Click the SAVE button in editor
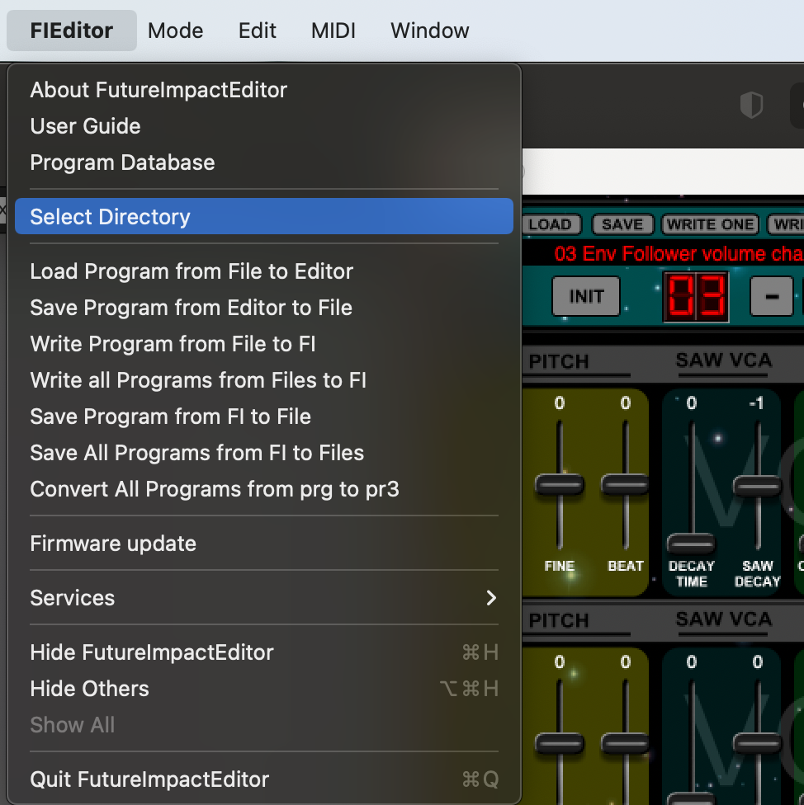Viewport: 804px width, 805px height. point(622,224)
